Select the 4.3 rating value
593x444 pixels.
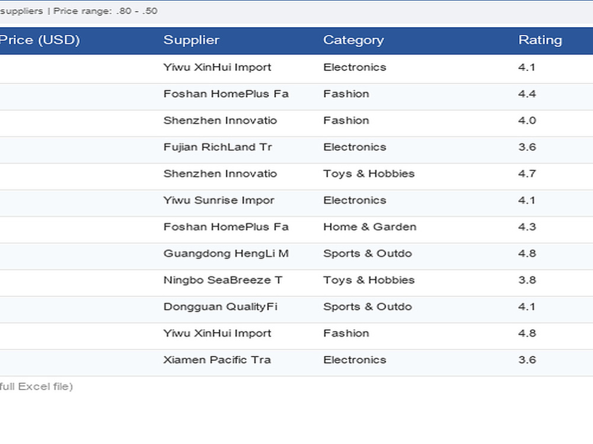[527, 227]
